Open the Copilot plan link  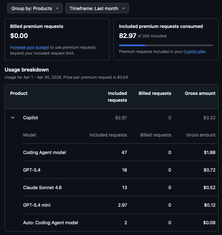click(x=194, y=52)
